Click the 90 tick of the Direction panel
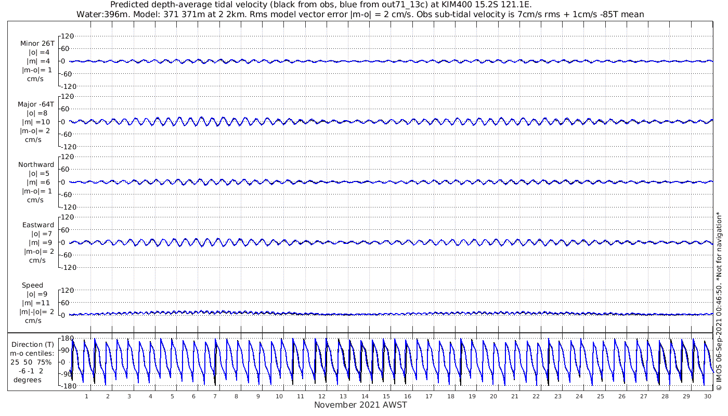Image resolution: width=728 pixels, height=416 pixels. point(67,350)
